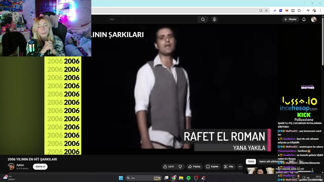Image resolution: width=324 pixels, height=182 pixels.
Task: Open the Chrome extensions puzzle icon
Action: coord(299,11)
